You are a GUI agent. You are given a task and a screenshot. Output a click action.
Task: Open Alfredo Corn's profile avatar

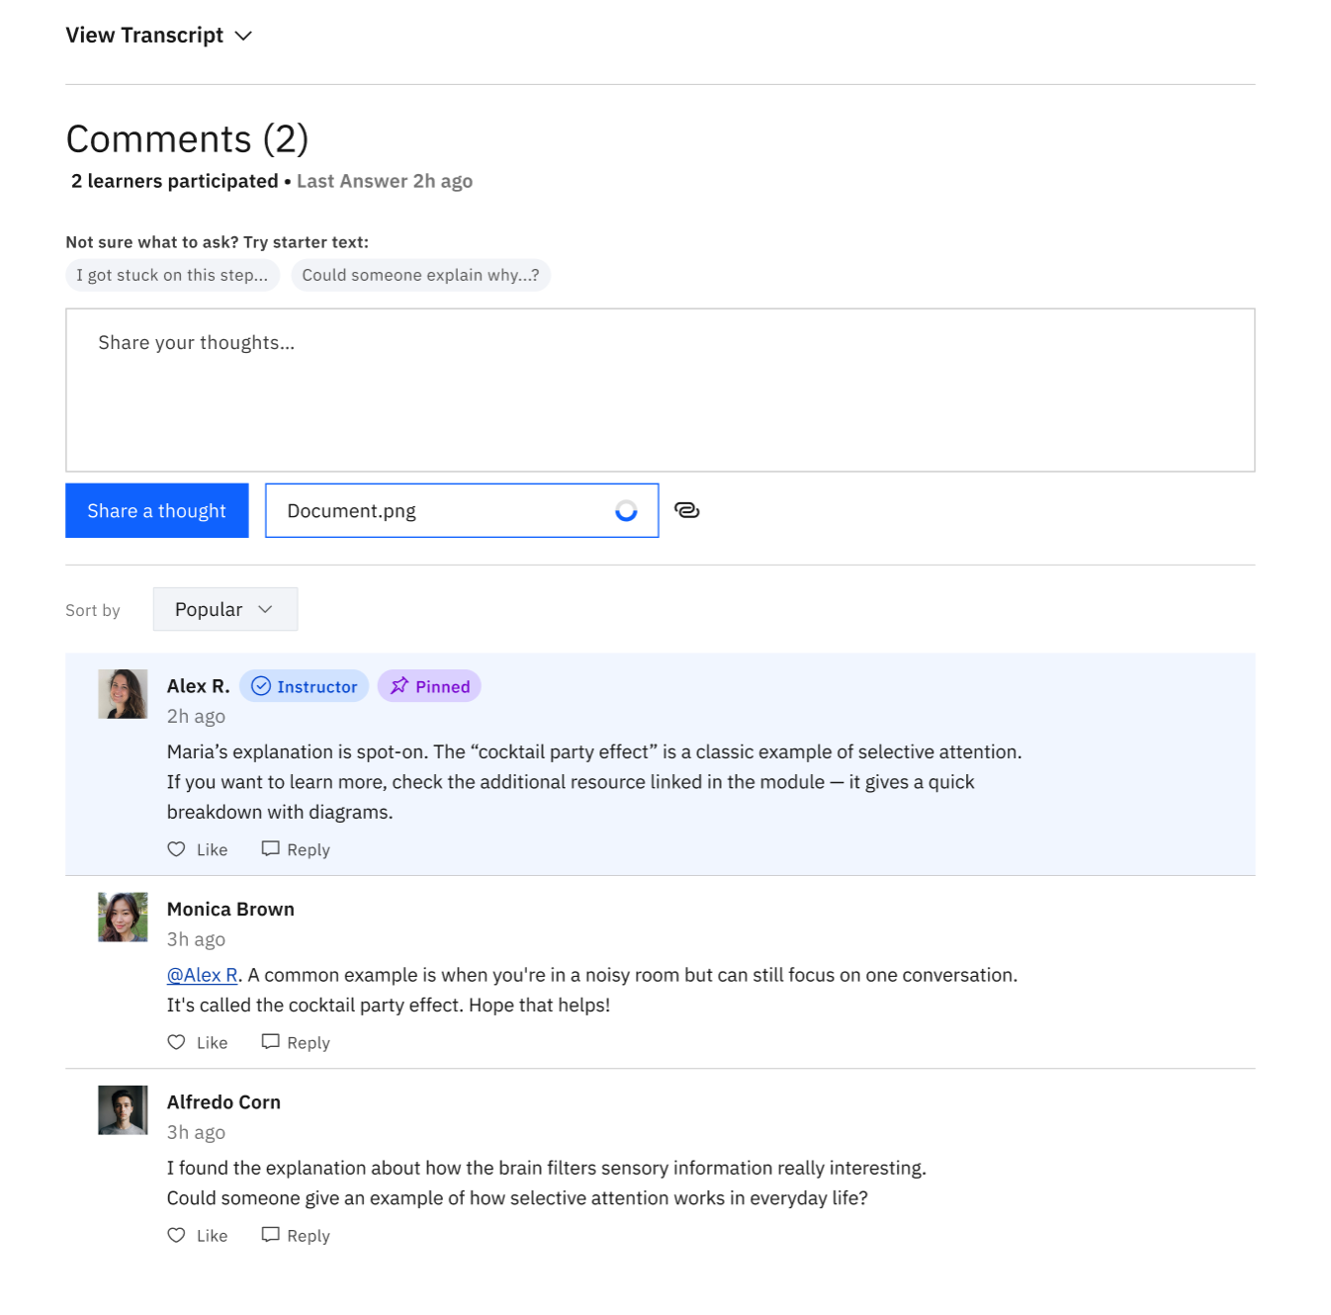[123, 1110]
